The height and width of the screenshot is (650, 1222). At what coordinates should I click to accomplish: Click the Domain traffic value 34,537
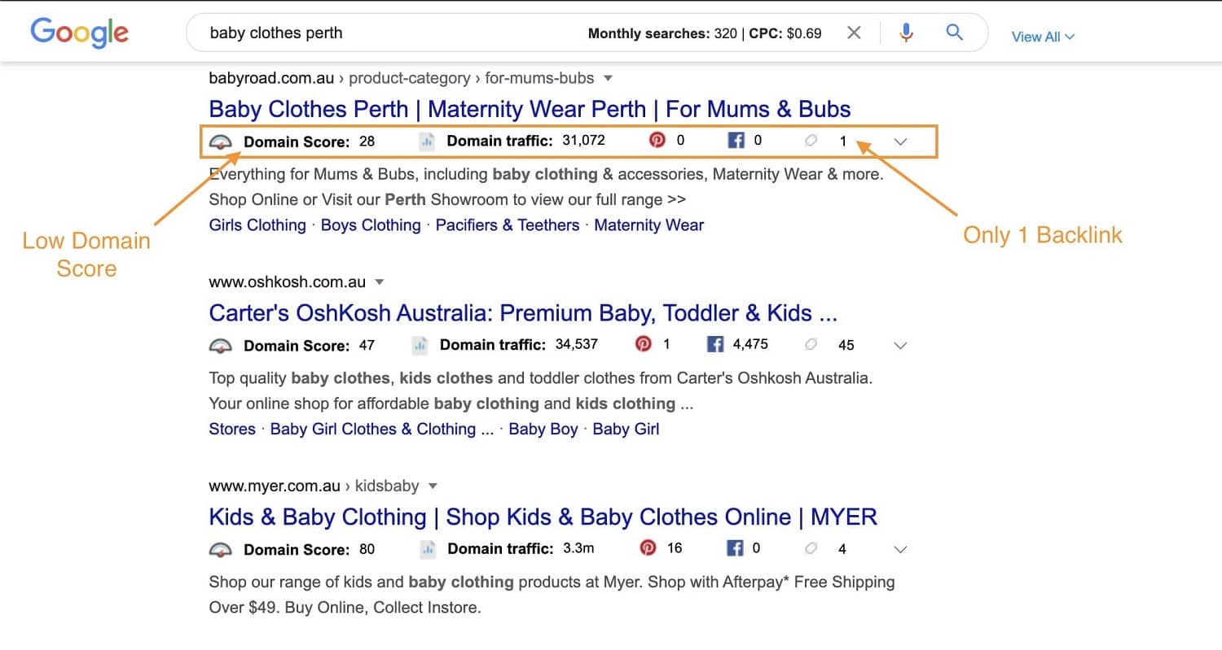tap(576, 344)
